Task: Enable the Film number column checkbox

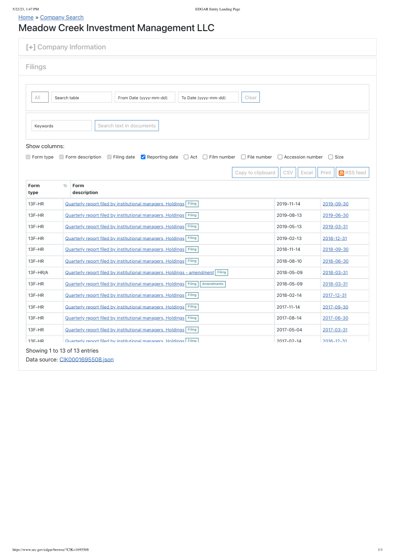Action: coord(205,157)
